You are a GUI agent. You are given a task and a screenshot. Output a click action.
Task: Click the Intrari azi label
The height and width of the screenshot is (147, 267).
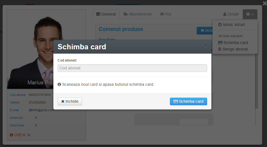click(16, 118)
